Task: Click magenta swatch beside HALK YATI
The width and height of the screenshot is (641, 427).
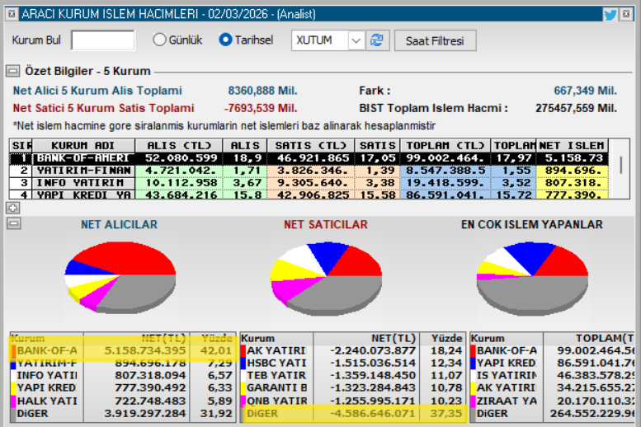Action: (x=13, y=401)
